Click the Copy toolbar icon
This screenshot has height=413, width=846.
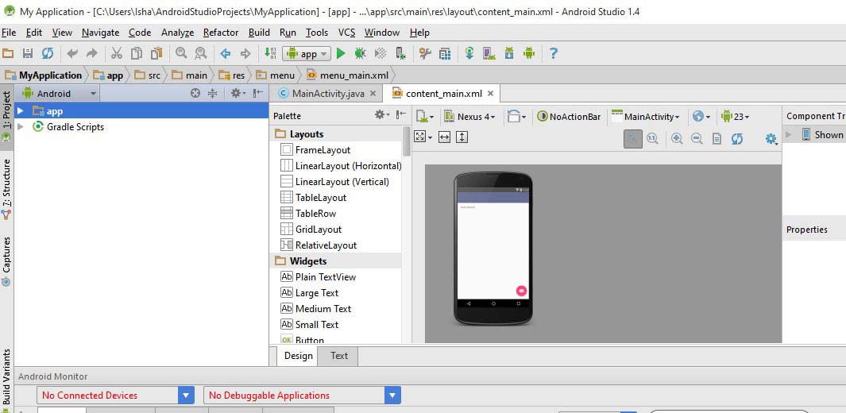point(137,53)
